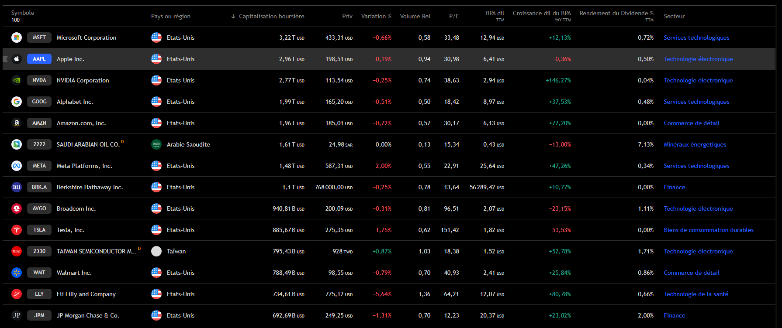Open the 2222 ticker button
The image size is (782, 328).
(39, 144)
